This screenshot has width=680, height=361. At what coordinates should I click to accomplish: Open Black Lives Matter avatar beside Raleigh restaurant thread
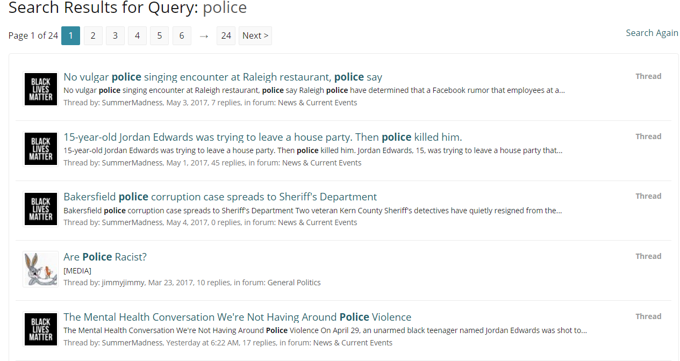coord(41,89)
